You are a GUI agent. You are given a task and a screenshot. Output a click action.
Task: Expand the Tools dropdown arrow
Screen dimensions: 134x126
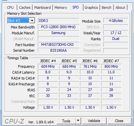point(78,121)
